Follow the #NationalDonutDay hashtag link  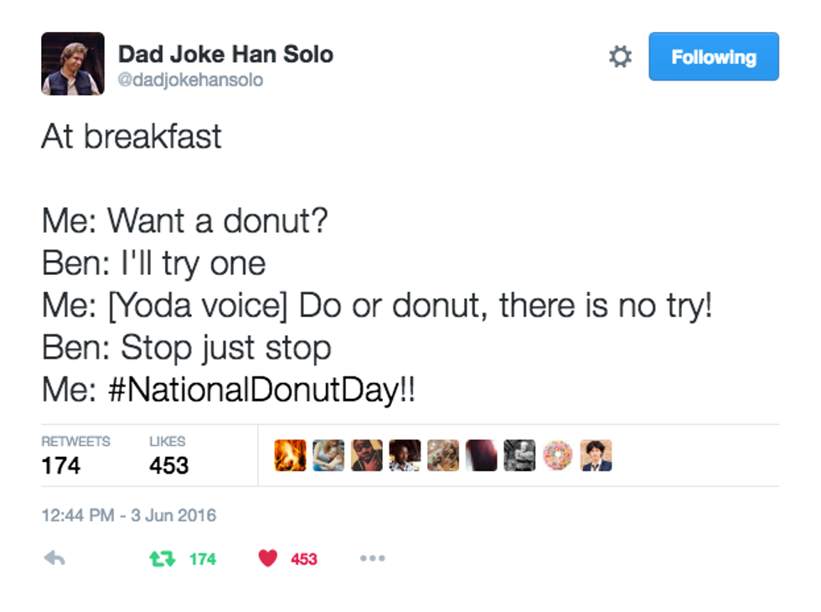point(261,391)
